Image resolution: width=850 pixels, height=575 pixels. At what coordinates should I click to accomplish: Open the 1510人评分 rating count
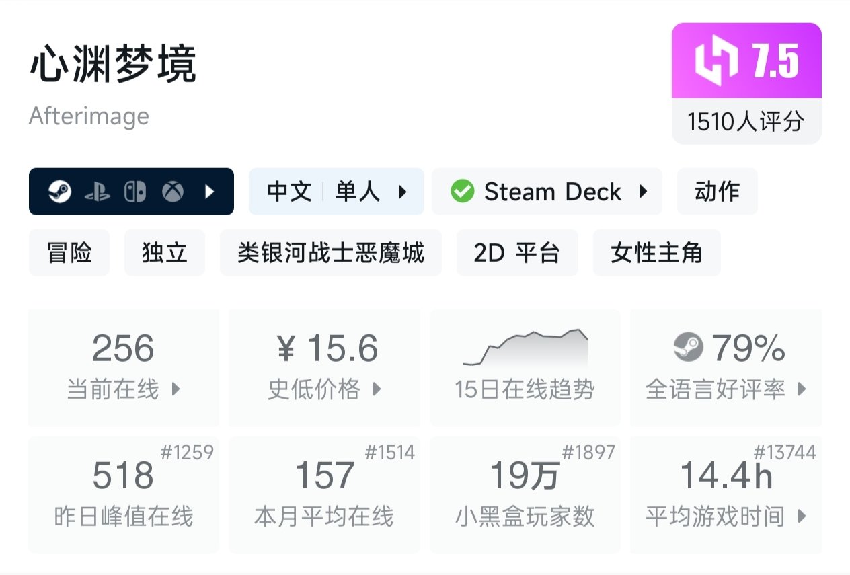coord(746,122)
